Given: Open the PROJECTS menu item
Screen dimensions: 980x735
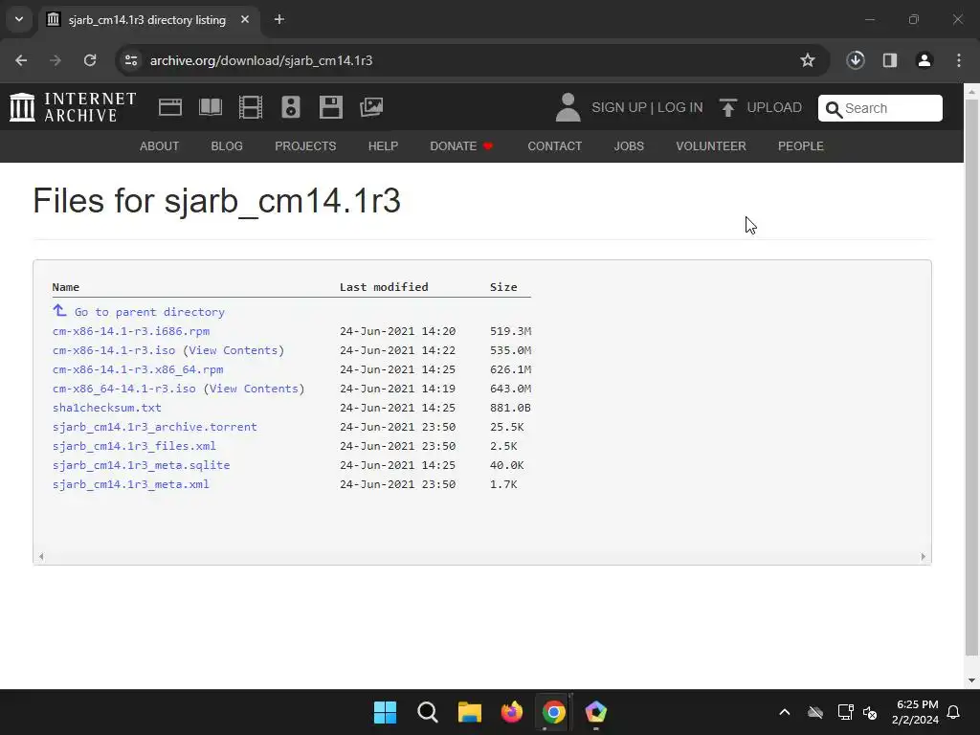Looking at the screenshot, I should click(x=305, y=146).
